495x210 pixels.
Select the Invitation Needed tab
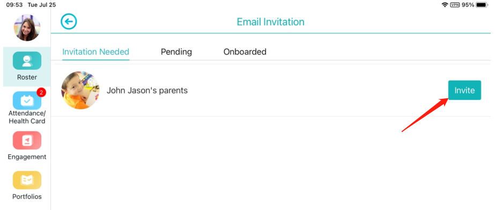click(x=95, y=52)
